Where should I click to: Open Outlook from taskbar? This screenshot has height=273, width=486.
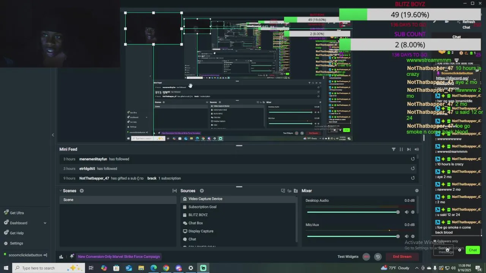[x=129, y=268]
